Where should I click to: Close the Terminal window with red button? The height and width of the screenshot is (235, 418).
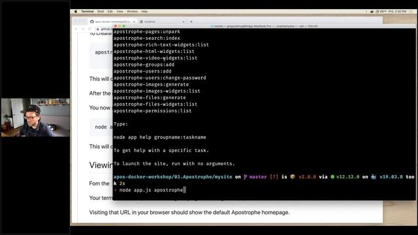click(x=116, y=26)
